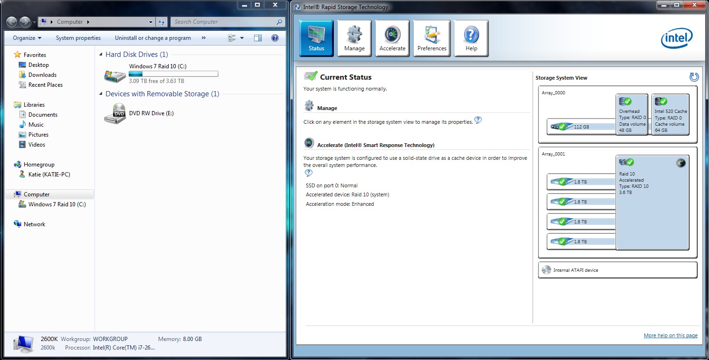Screen dimensions: 709x360
Task: Show additional toolbar commands chevron
Action: click(x=204, y=38)
